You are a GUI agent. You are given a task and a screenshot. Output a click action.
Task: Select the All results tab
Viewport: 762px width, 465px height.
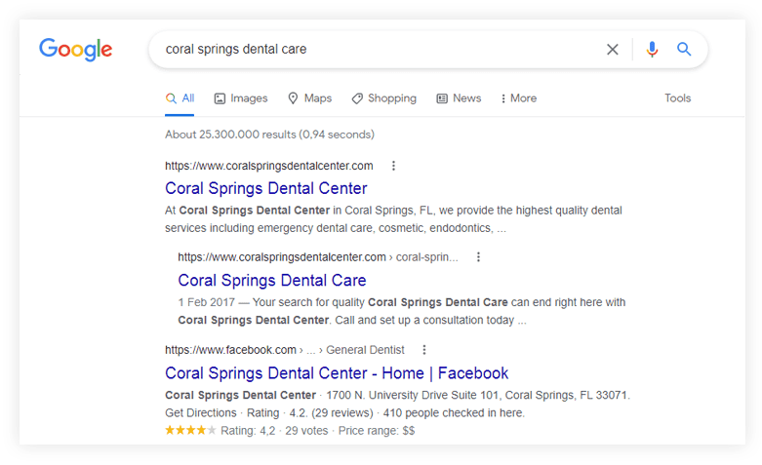point(180,98)
